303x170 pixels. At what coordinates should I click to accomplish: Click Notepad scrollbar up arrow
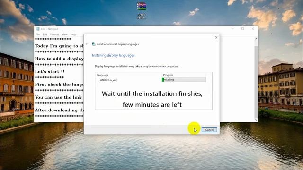tap(256, 39)
